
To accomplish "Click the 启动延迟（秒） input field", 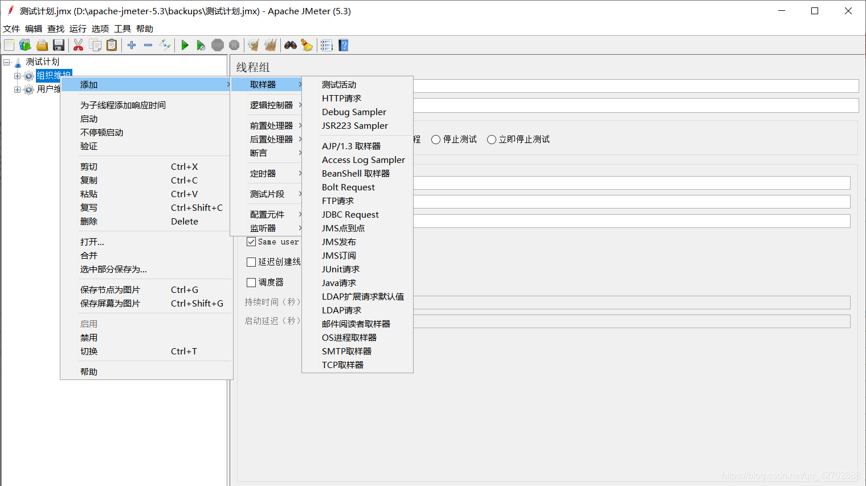I will click(x=632, y=321).
